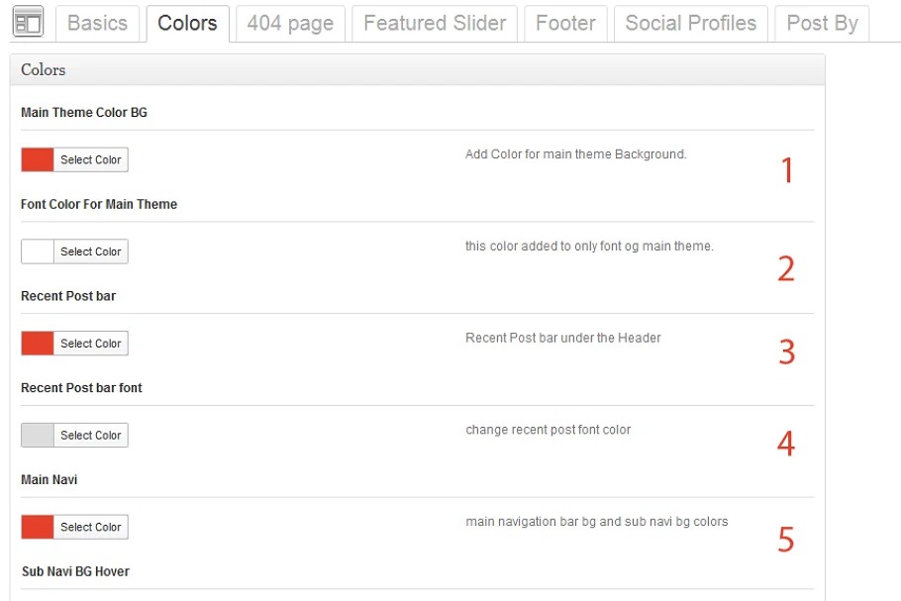
Task: Click the white Font Color For Main Theme swatch
Action: pos(38,251)
